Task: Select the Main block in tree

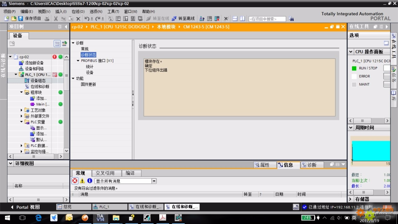Action: (x=43, y=104)
